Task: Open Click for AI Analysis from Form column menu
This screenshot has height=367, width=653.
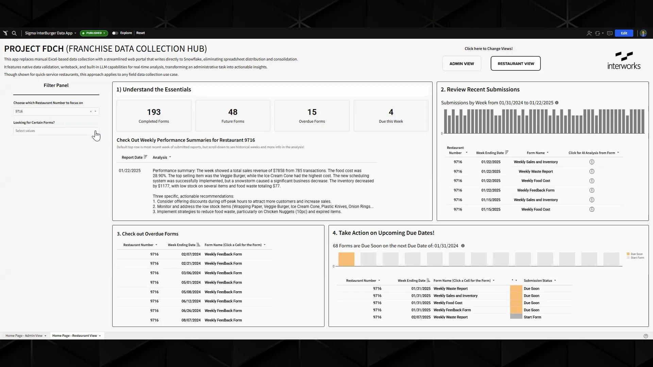Action: (x=618, y=153)
